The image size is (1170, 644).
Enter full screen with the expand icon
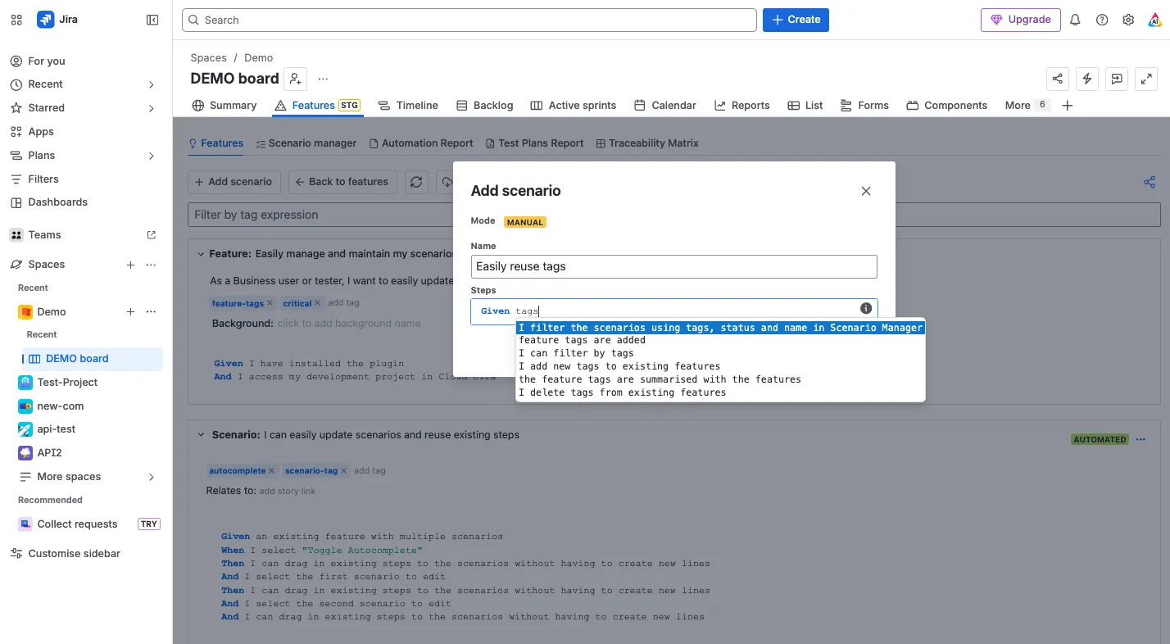(1146, 79)
